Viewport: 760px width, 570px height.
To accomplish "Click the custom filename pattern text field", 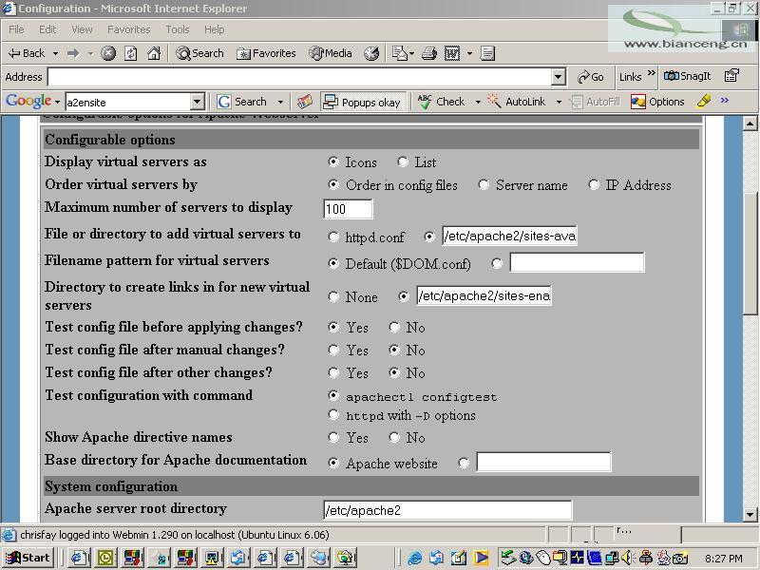I will coord(577,263).
